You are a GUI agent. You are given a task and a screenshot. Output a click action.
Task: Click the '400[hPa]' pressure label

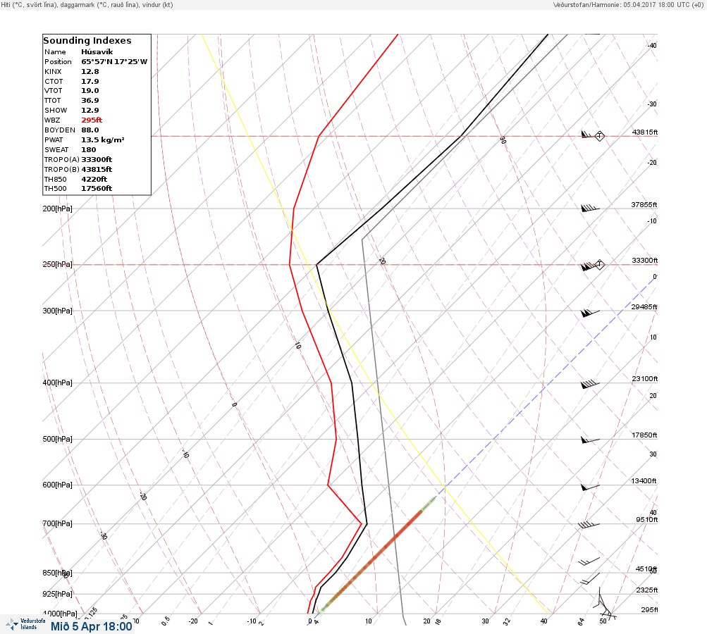tap(57, 383)
